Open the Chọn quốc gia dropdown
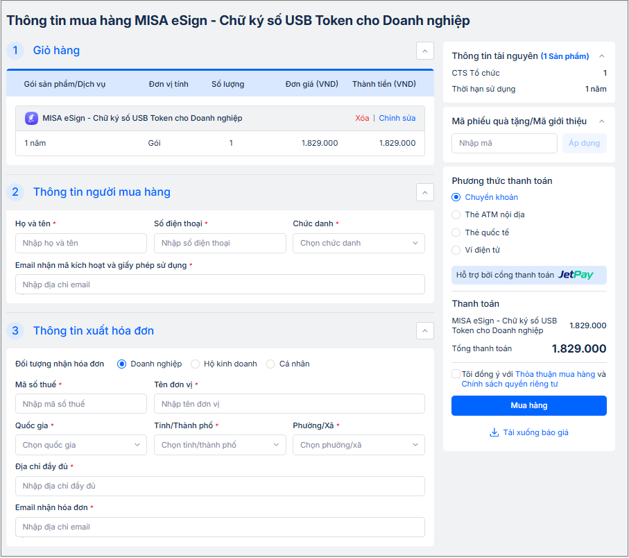The image size is (629, 558). click(x=80, y=445)
